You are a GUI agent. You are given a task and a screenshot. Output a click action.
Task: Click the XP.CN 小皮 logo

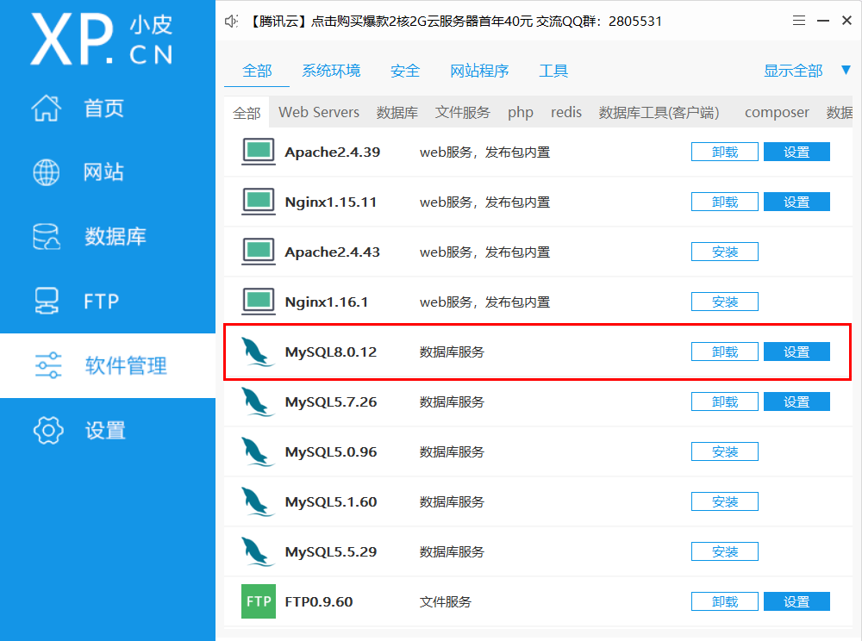point(103,40)
